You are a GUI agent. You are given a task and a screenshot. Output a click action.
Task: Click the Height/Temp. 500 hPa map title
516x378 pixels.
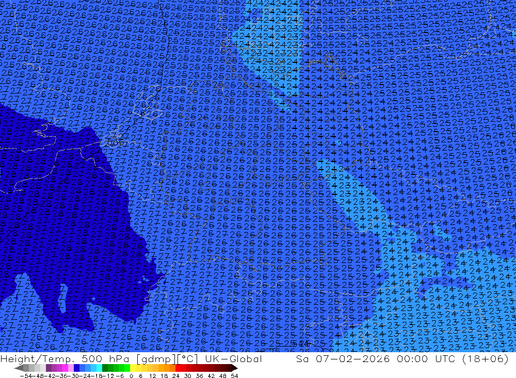point(64,359)
